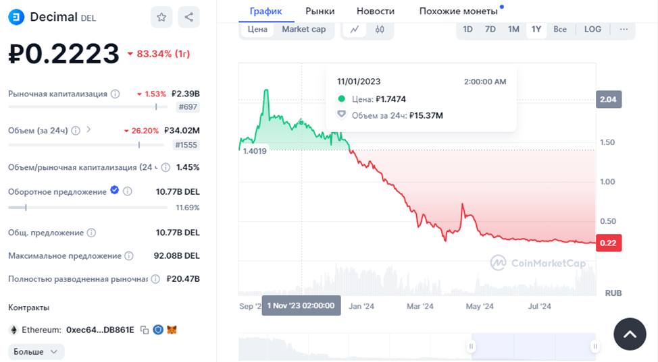658x362 pixels.
Task: Enable LOG scale on chart
Action: tap(592, 30)
